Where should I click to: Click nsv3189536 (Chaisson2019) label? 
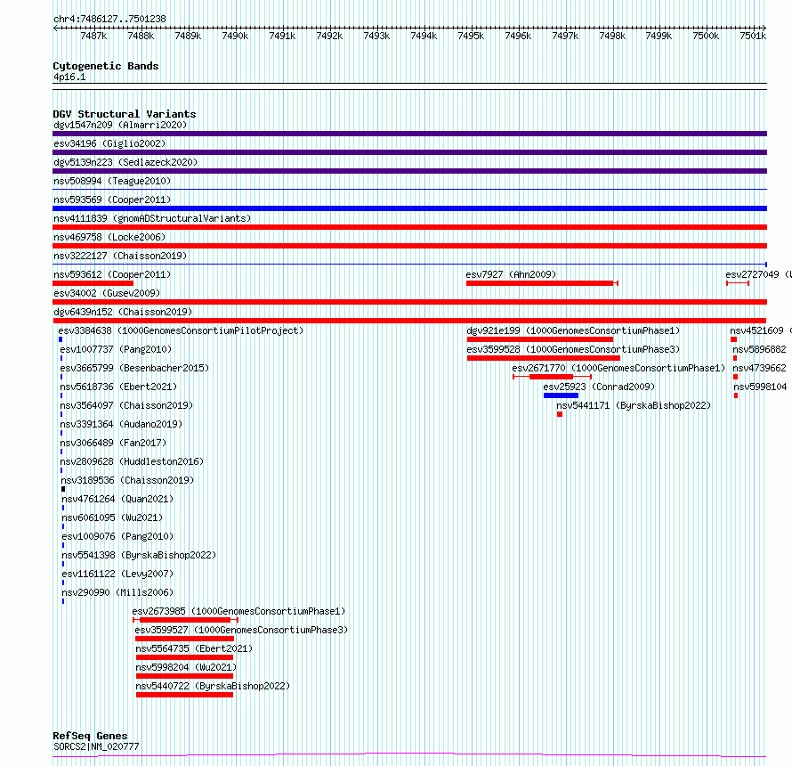pos(127,480)
